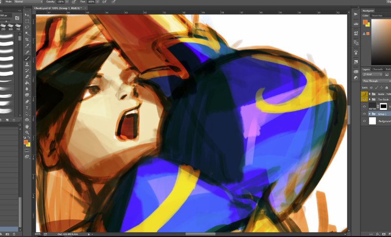Select the Move tool

pyautogui.click(x=27, y=15)
